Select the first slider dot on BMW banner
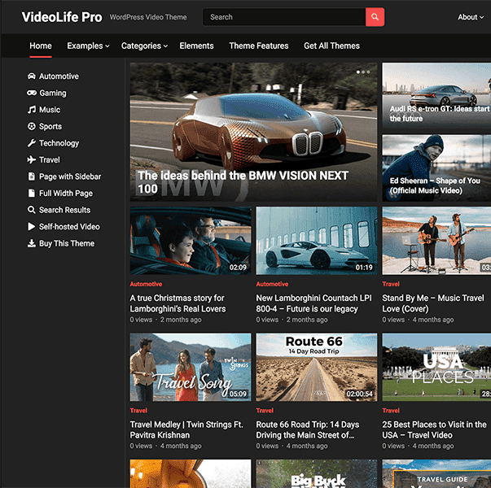This screenshot has width=491, height=488. click(357, 72)
